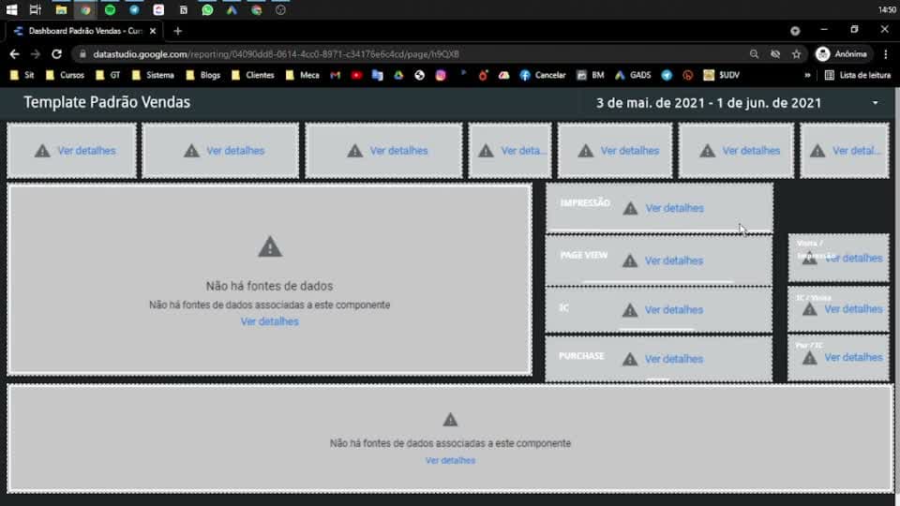This screenshot has width=900, height=506.
Task: Open WhatsApp from the Windows taskbar
Action: tap(207, 9)
